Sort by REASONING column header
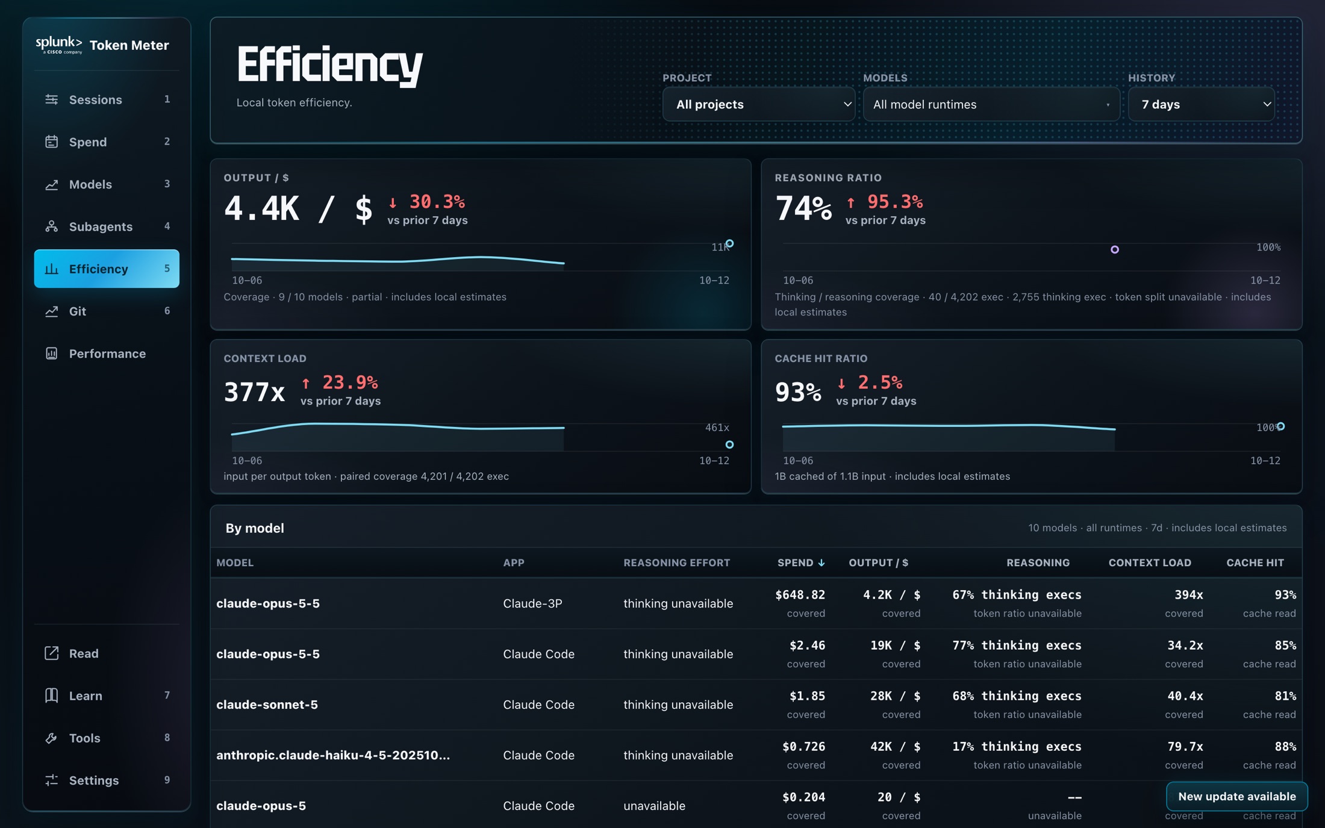Screen dimensions: 1325x828 click(1038, 562)
